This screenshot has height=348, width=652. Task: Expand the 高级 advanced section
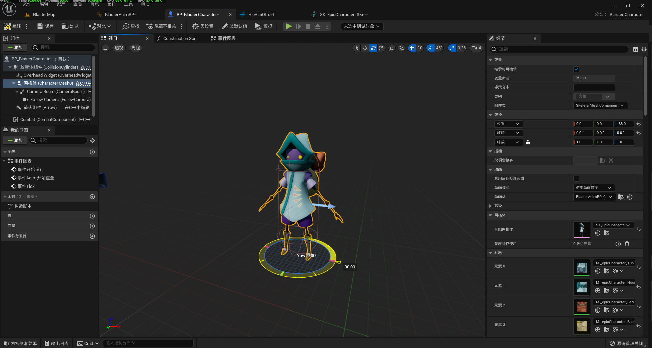click(490, 206)
